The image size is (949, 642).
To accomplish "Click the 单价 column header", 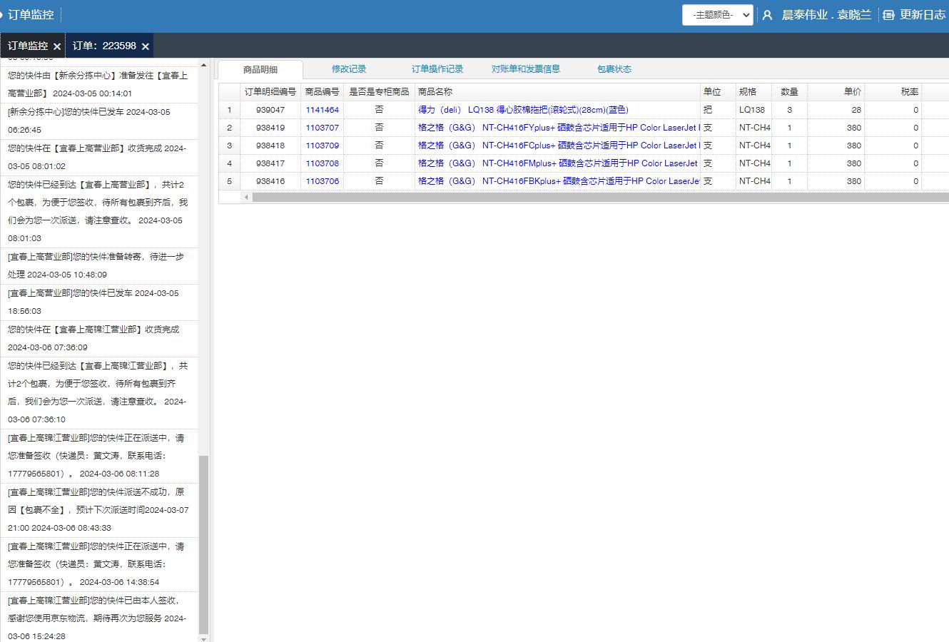I will tap(836, 92).
